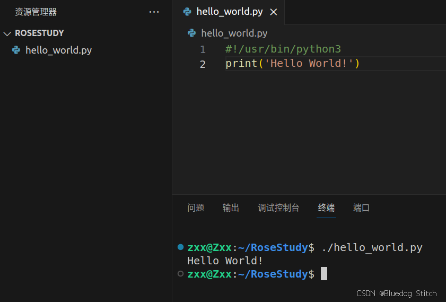Click the Python icon beside hello_world.py in explorer
This screenshot has width=446, height=302.
(x=16, y=50)
